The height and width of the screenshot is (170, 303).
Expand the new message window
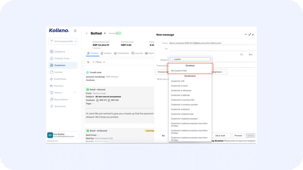click(x=250, y=35)
